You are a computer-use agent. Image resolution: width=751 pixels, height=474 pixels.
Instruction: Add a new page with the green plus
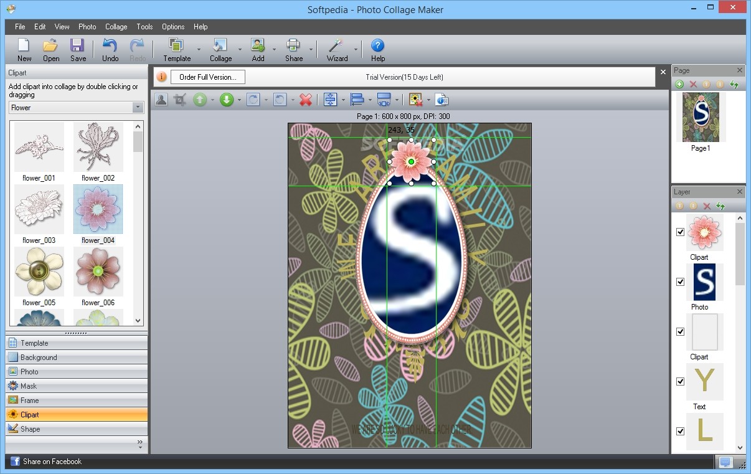pyautogui.click(x=679, y=84)
